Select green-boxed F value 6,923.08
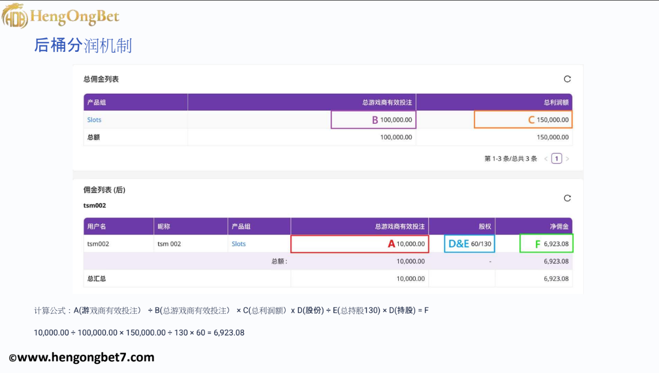Image resolution: width=659 pixels, height=373 pixels. (546, 244)
